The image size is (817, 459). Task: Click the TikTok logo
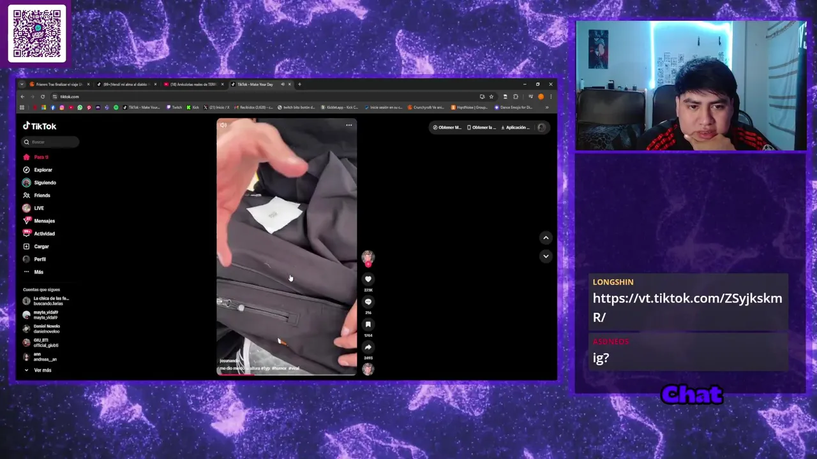(x=40, y=126)
